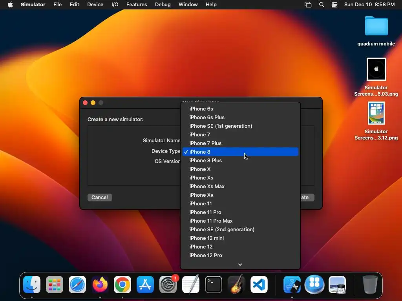This screenshot has height=301, width=402.
Task: Choose iPhone Xs device type
Action: [x=240, y=178]
